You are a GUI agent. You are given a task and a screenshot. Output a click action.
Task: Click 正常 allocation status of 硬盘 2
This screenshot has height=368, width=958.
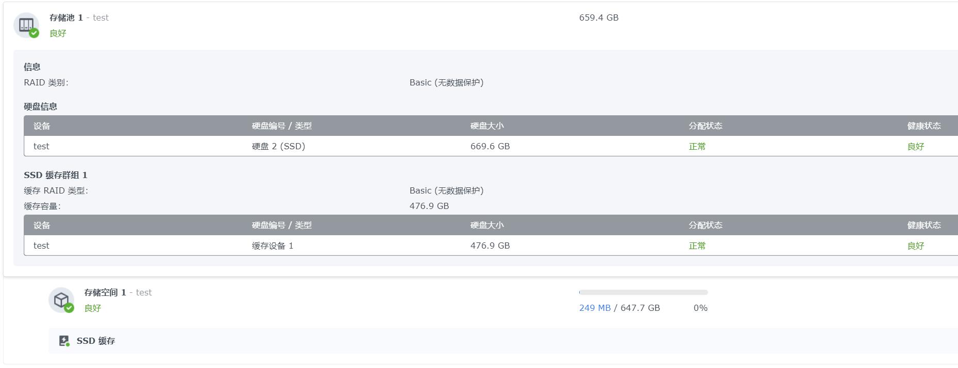697,146
